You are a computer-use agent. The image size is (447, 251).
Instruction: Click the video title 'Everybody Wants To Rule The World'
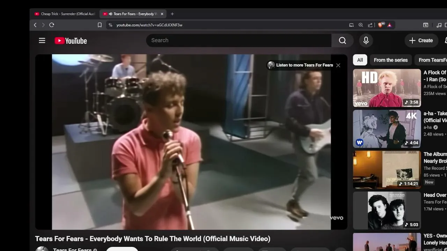click(153, 239)
